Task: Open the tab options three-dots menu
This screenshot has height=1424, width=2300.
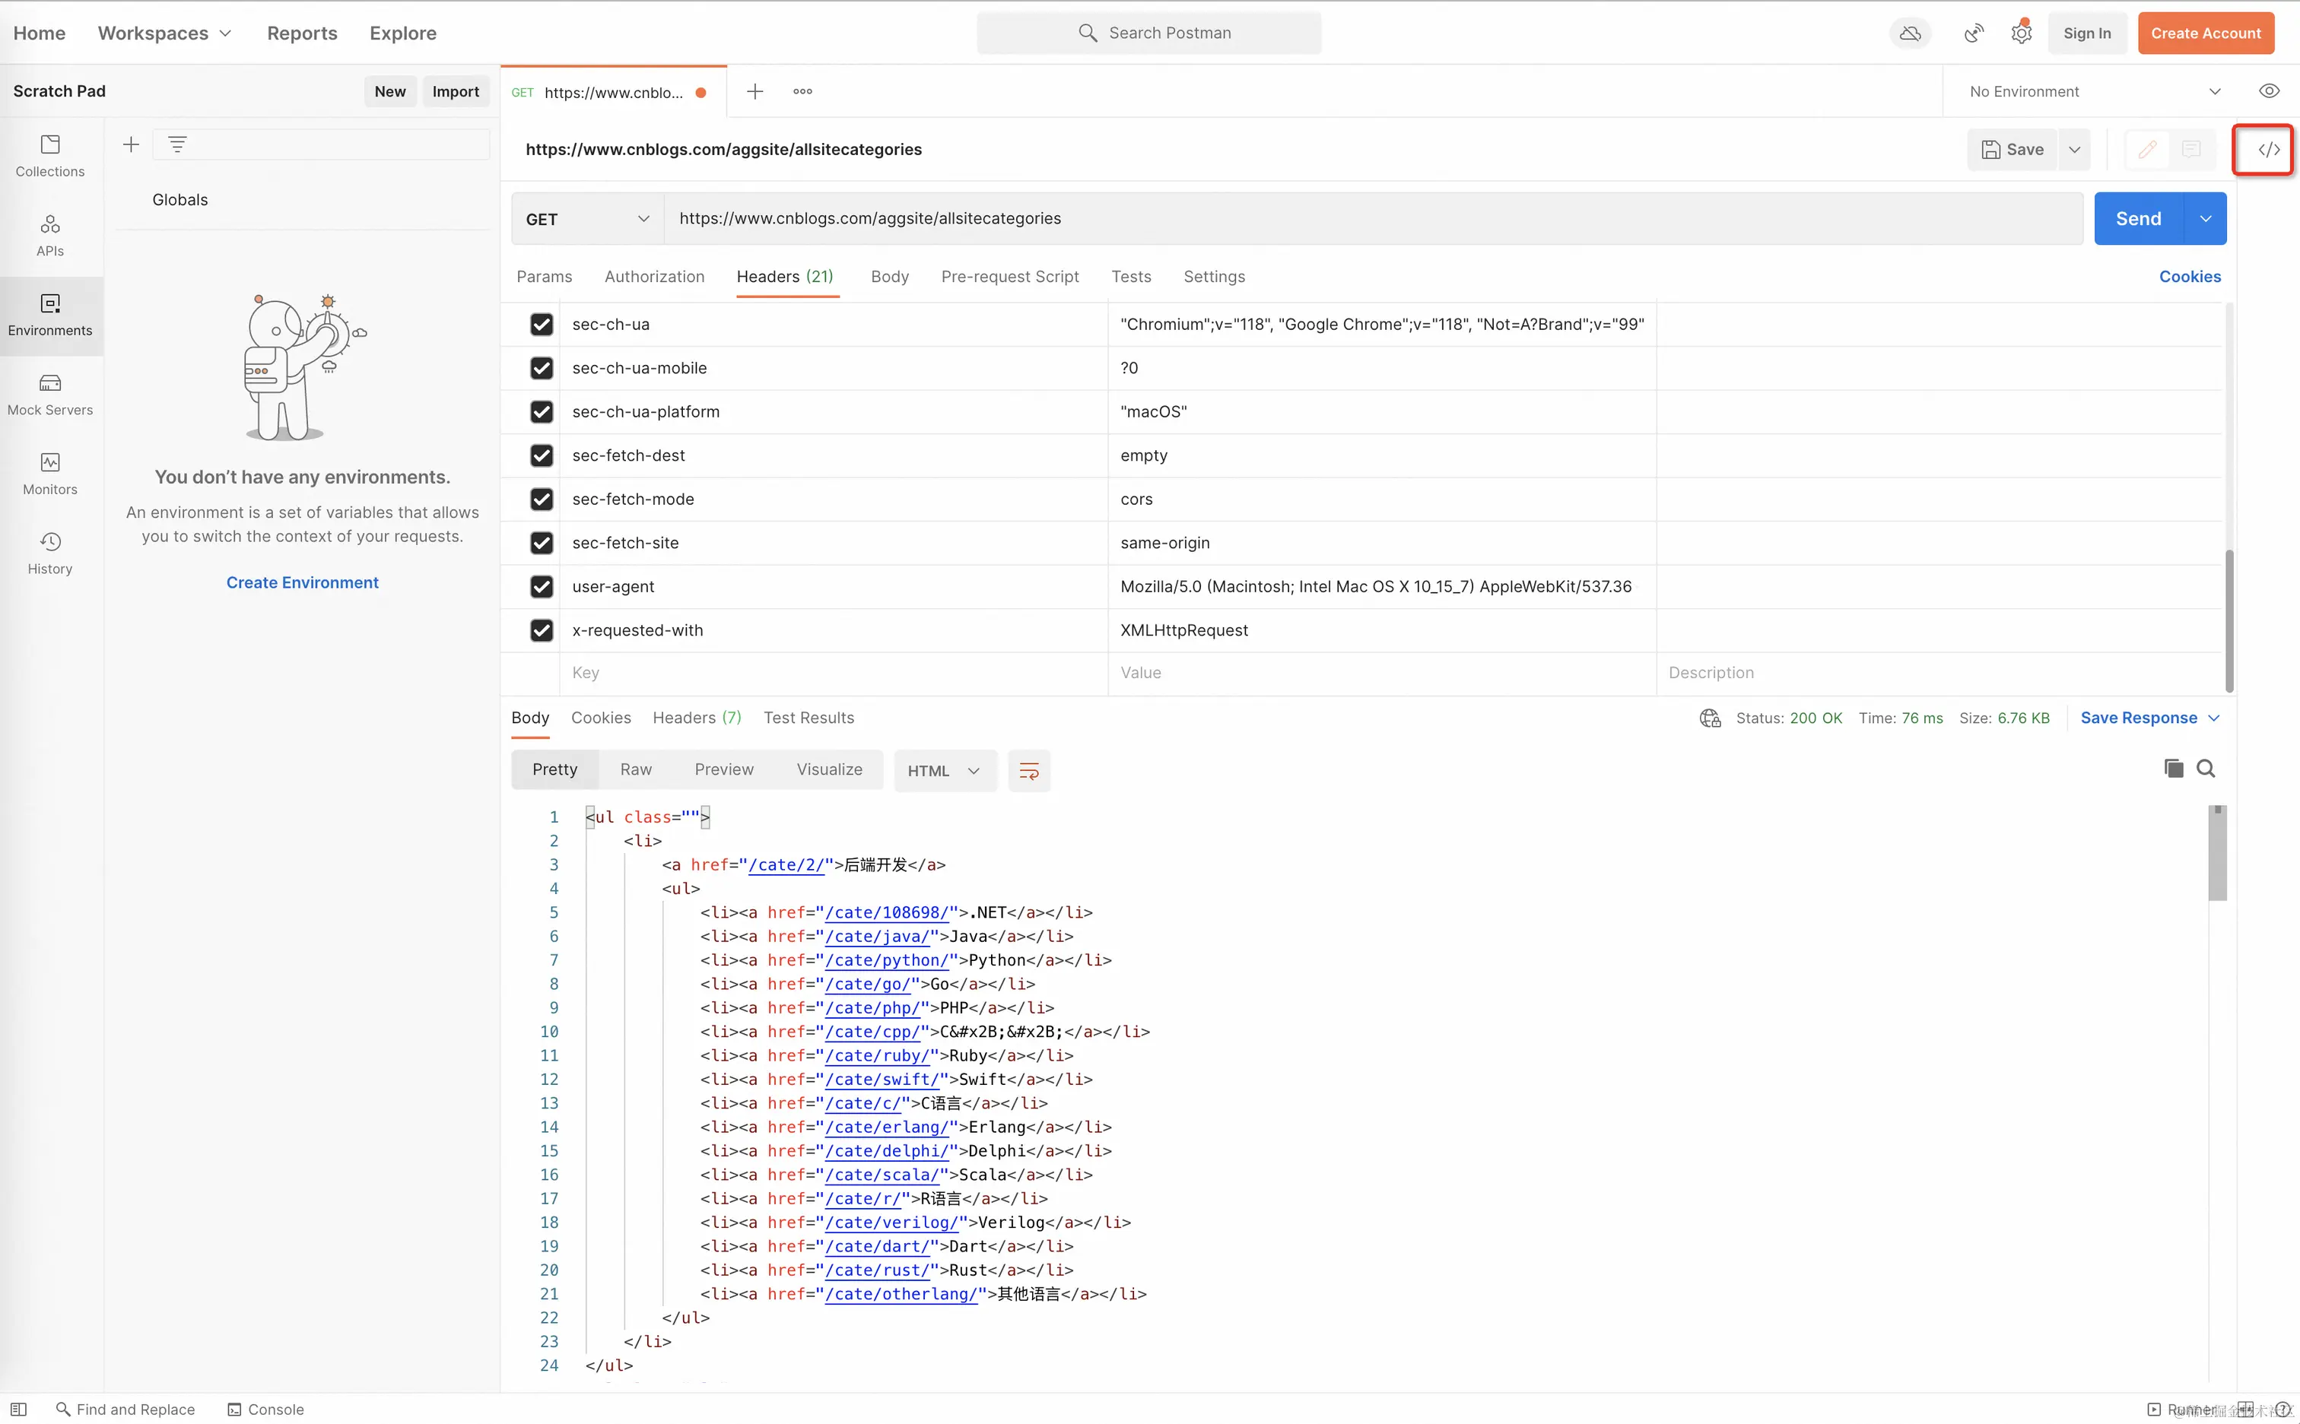Action: click(x=802, y=91)
